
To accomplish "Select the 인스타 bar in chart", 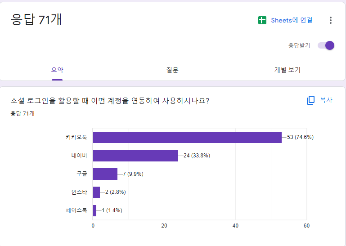I will point(96,192).
